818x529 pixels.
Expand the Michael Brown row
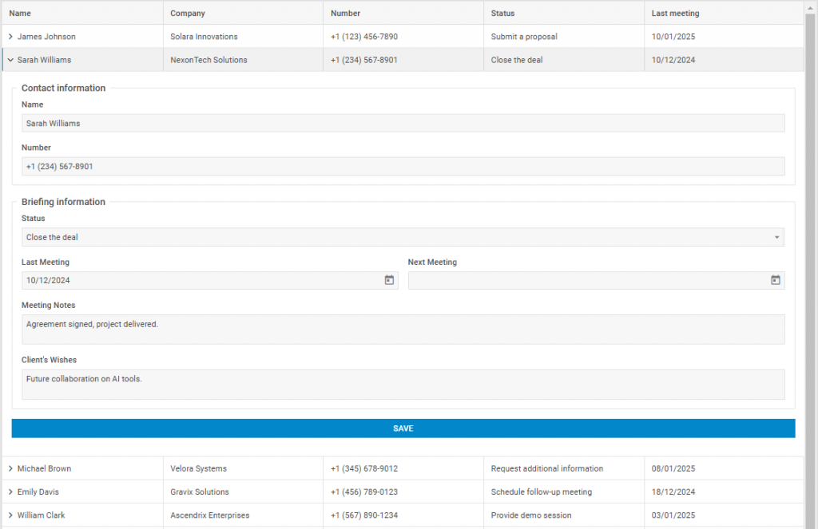(10, 469)
